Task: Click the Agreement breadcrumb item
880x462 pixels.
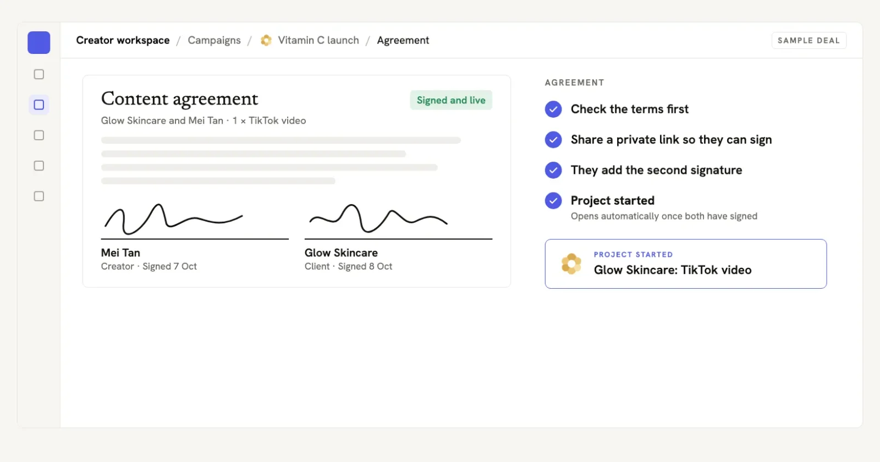Action: pos(403,40)
